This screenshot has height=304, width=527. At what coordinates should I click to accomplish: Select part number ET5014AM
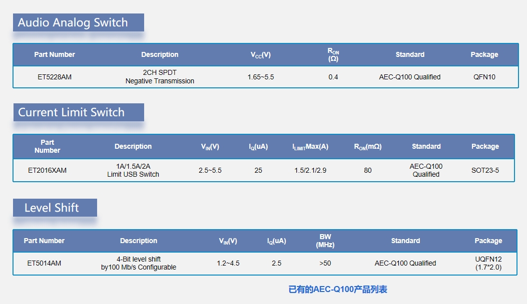pyautogui.click(x=44, y=263)
